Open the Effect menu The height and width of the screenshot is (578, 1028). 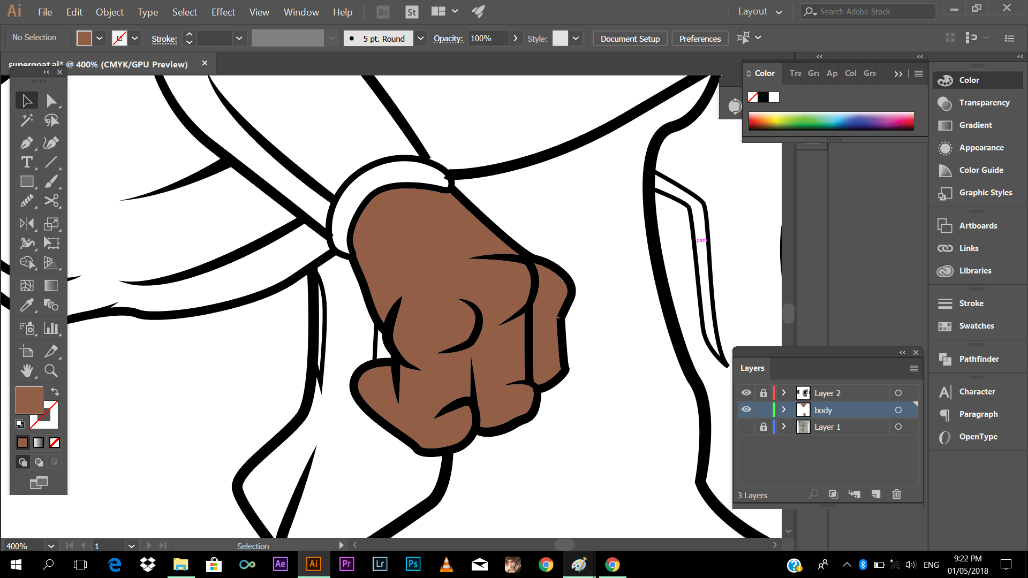223,12
